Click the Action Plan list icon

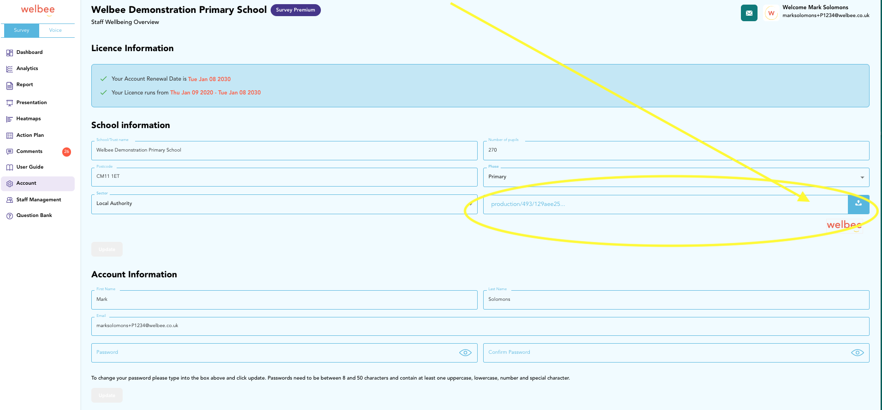(10, 135)
